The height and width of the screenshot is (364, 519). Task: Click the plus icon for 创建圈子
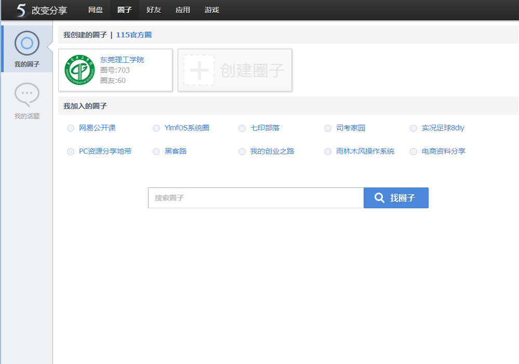199,70
